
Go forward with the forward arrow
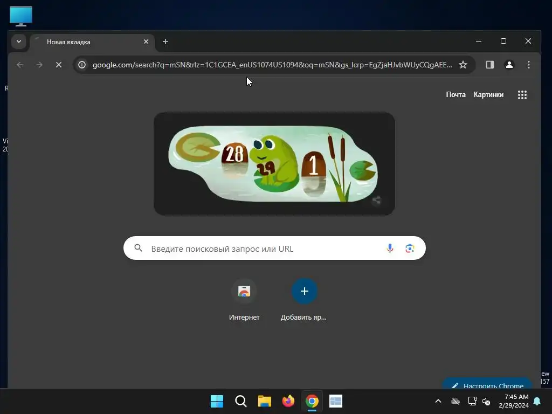pos(39,65)
